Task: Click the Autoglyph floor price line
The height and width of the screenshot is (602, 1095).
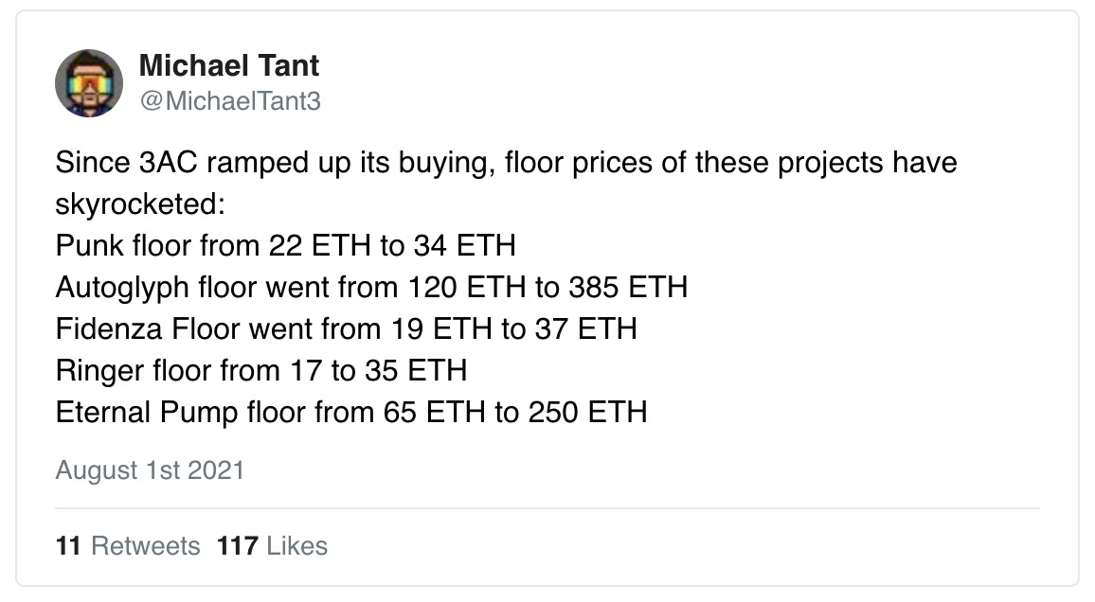Action: pos(371,288)
